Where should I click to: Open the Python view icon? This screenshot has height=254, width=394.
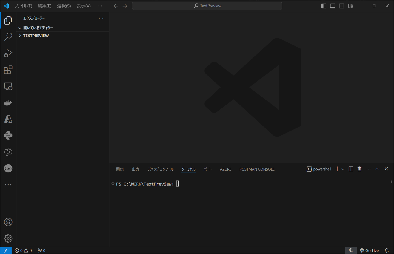click(8, 135)
